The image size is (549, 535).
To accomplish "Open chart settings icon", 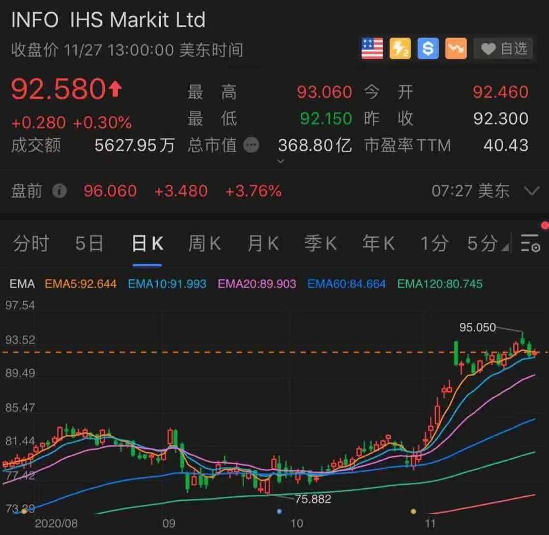I will coord(530,243).
